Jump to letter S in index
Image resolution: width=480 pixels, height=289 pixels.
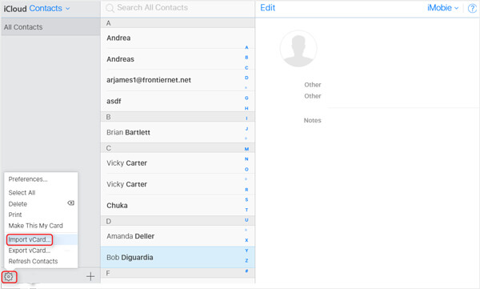[x=246, y=200]
